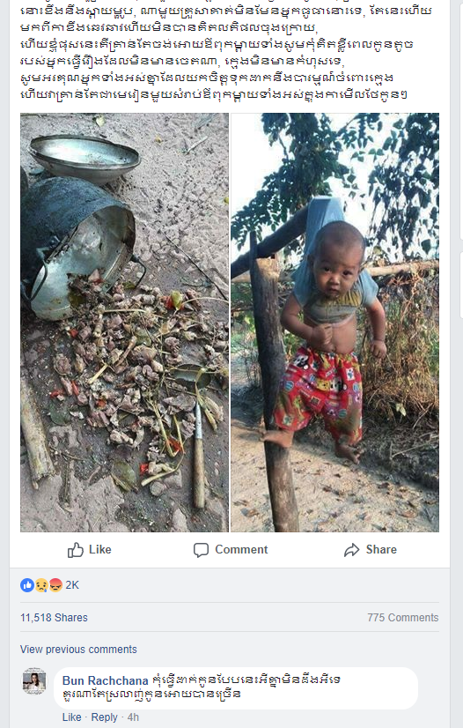
Task: Reply to Bun Rachchana's comment
Action: click(x=104, y=717)
